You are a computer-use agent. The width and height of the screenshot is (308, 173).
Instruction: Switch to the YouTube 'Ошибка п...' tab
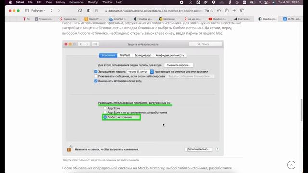(217, 19)
